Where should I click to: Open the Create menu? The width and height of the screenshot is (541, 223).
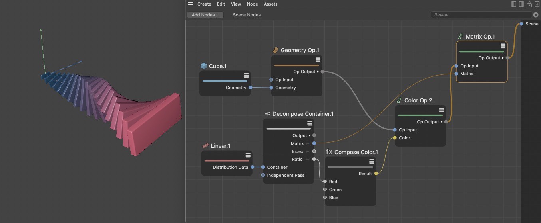[204, 4]
